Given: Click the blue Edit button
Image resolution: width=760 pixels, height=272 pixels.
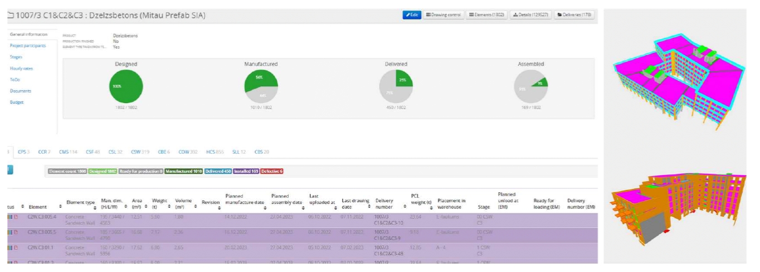Looking at the screenshot, I should pyautogui.click(x=411, y=15).
